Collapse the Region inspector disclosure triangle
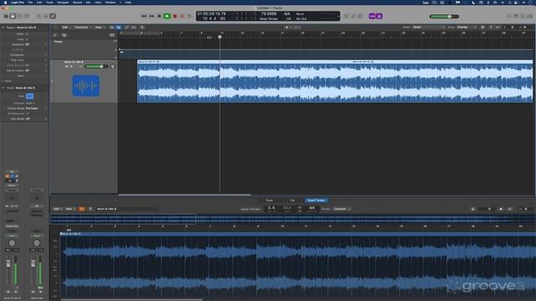 click(x=3, y=28)
